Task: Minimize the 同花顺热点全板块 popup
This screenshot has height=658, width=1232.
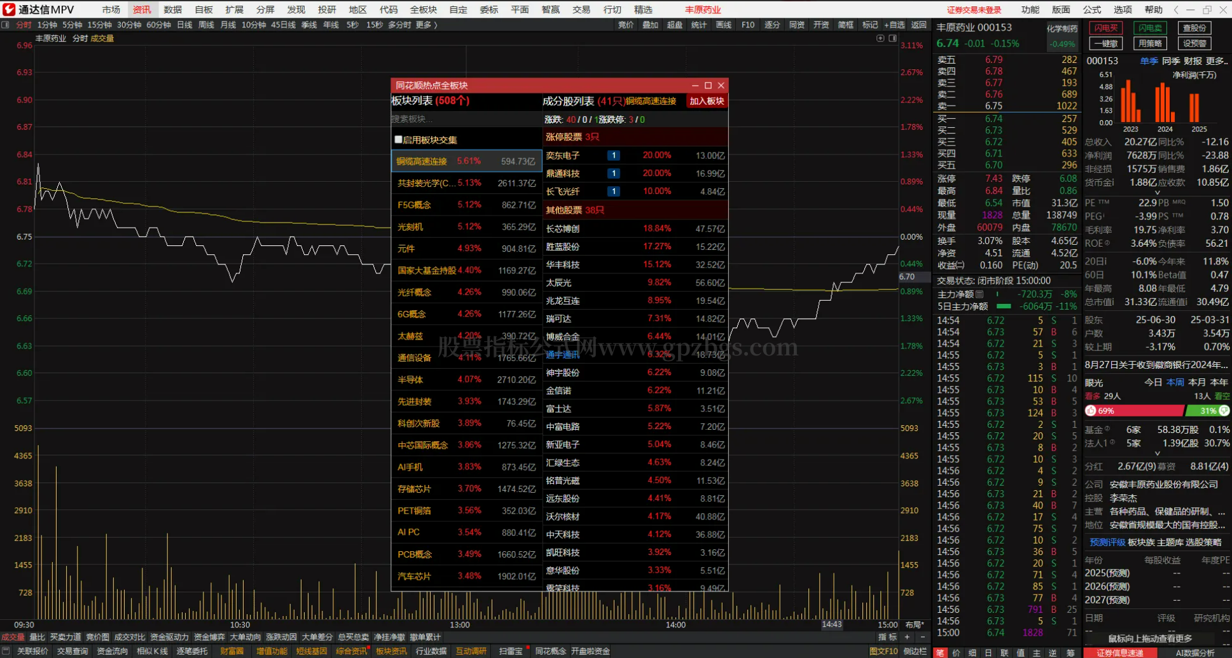Action: pyautogui.click(x=695, y=85)
